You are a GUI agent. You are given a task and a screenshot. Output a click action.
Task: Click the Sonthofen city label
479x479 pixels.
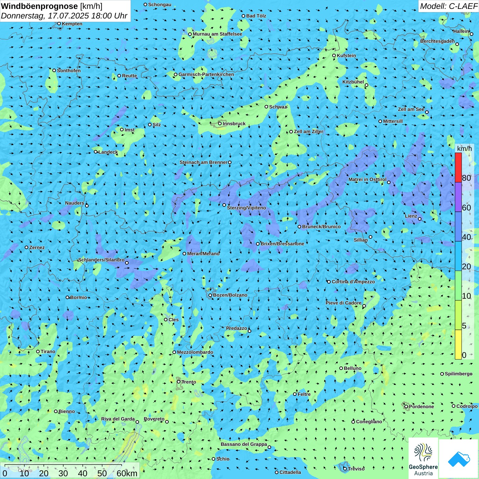tap(69, 70)
